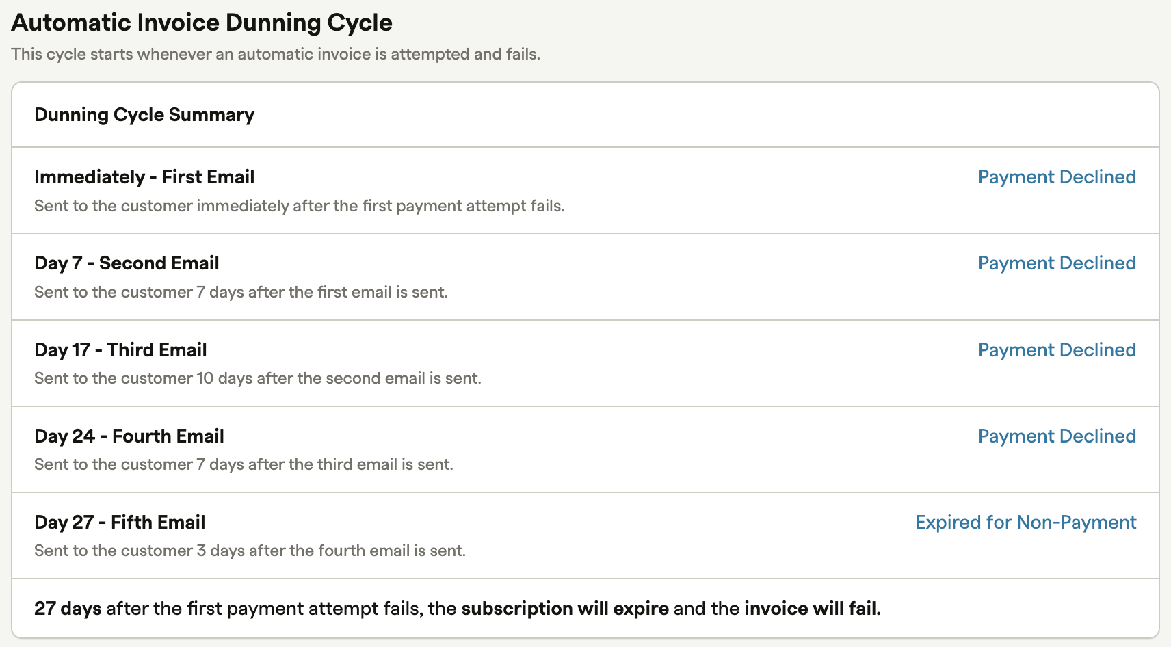Open Third Email's Payment Declined template
1171x647 pixels.
point(1056,350)
